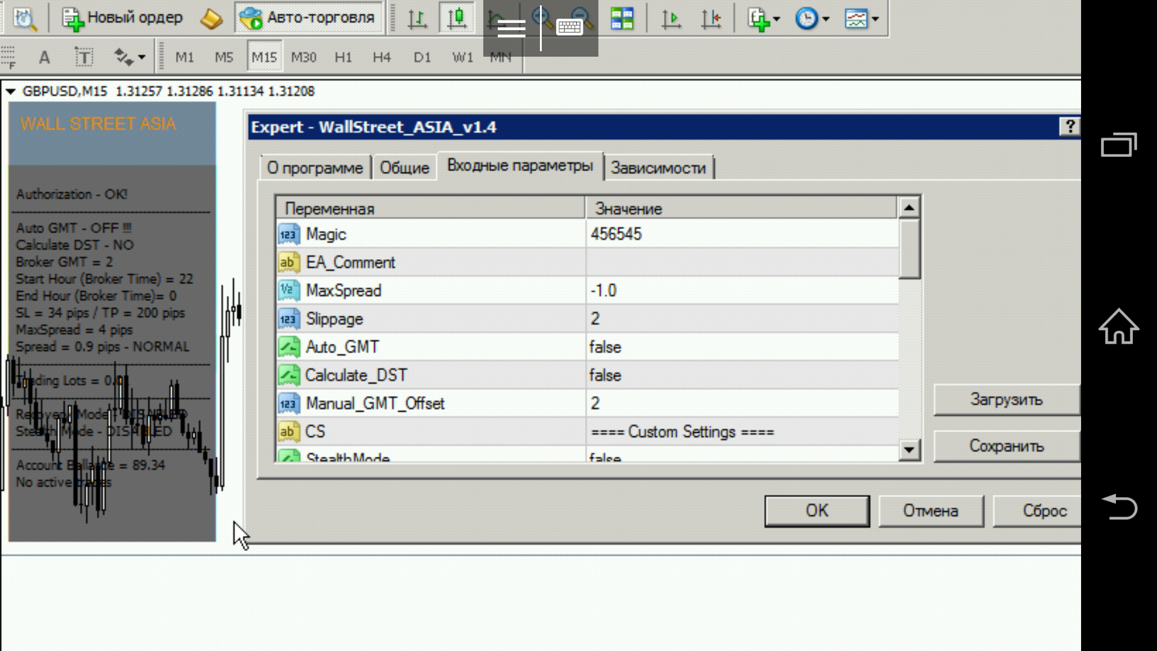
Task: Click the Save button (Сохранить)
Action: [1006, 446]
